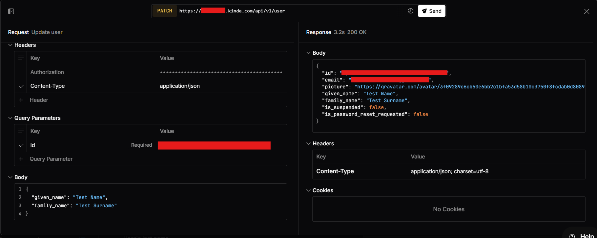
Task: Close the API client dialog
Action: 587,11
